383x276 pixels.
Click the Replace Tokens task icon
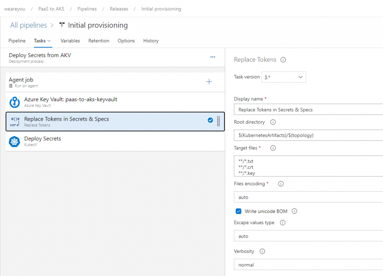15,122
